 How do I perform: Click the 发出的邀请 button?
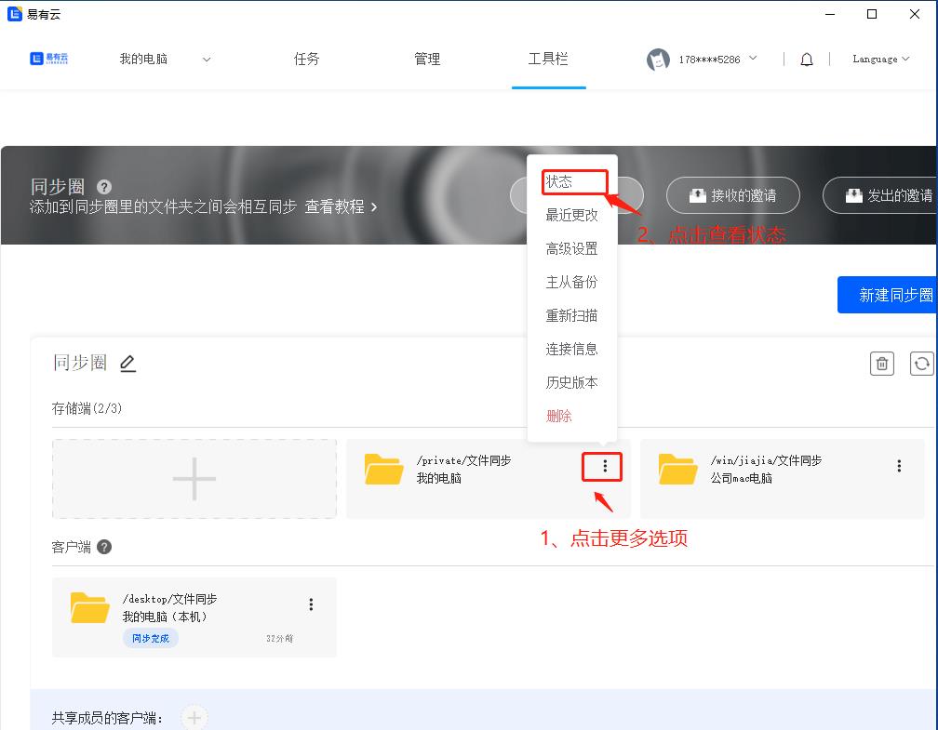point(880,195)
